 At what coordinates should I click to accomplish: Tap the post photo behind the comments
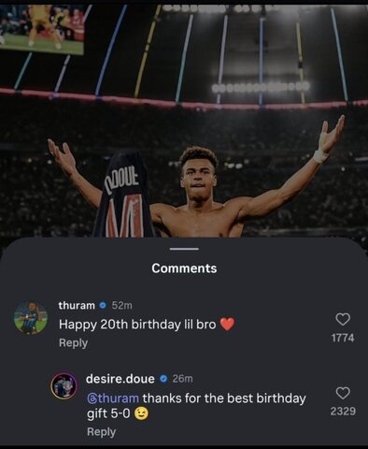tap(184, 119)
